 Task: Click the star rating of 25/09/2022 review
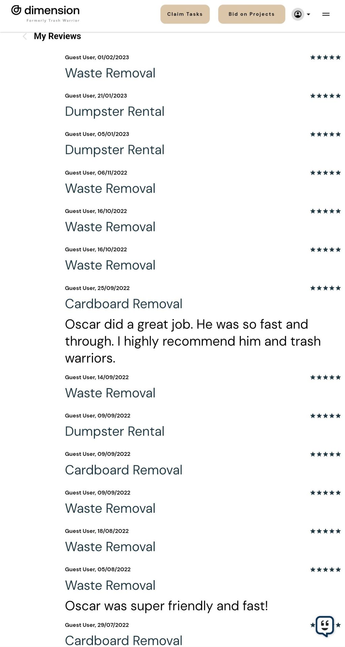point(325,288)
